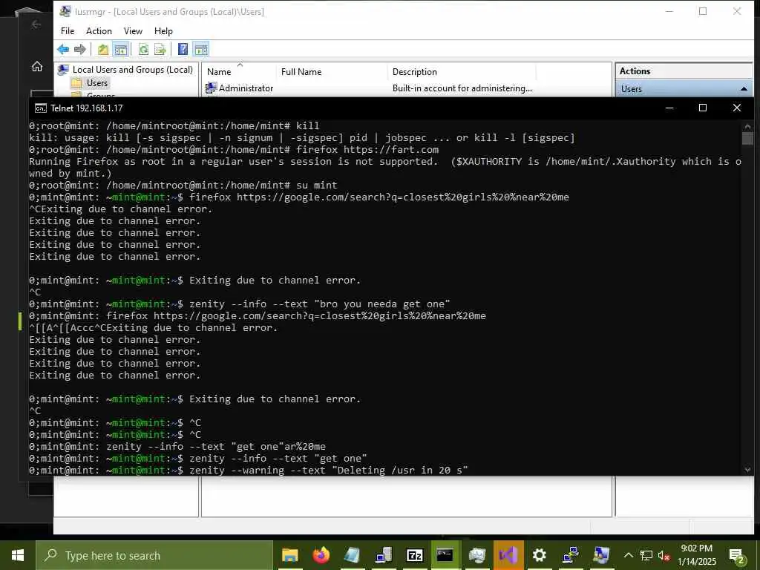
Task: Open the File menu in lusrmgr
Action: point(68,31)
